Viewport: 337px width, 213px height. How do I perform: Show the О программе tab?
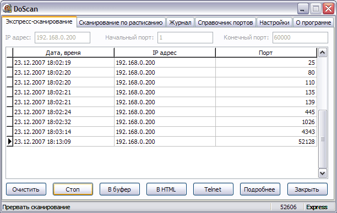[313, 23]
